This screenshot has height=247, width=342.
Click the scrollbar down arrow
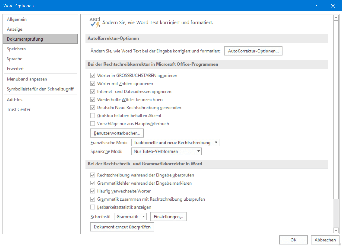[336, 231]
